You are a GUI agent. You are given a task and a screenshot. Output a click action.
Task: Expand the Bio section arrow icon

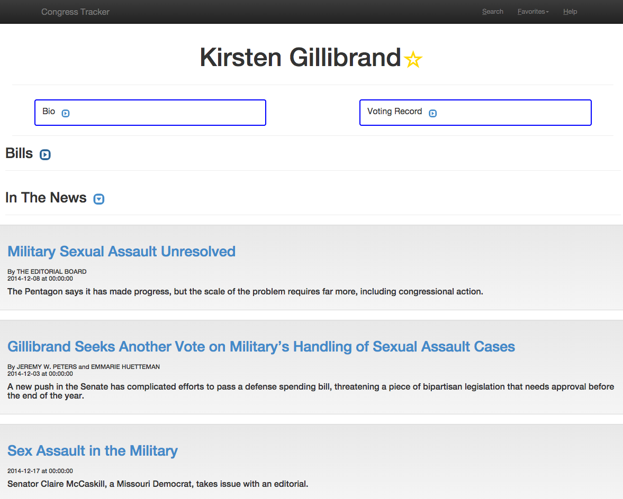click(66, 114)
